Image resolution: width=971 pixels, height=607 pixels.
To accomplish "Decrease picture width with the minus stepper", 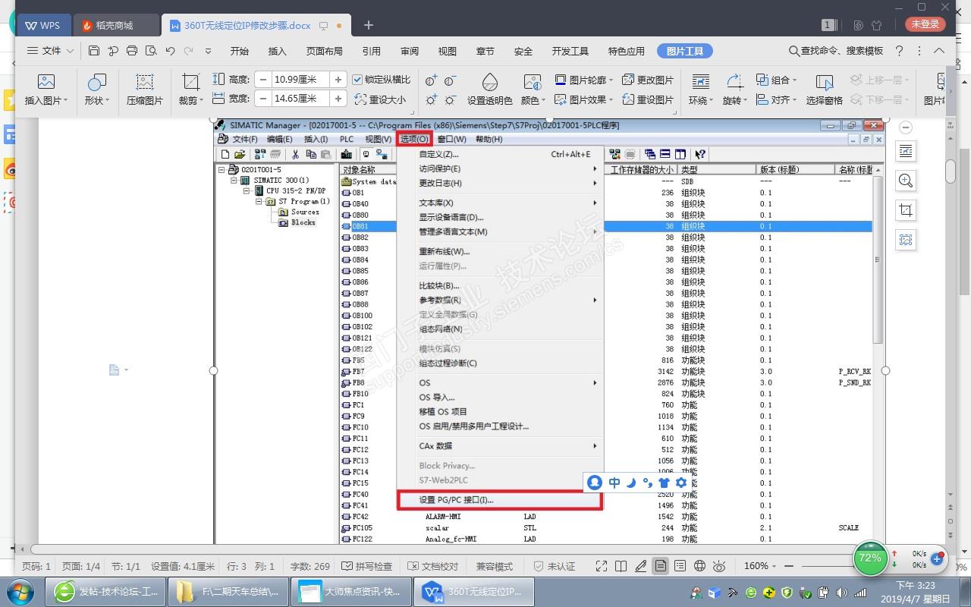I will pos(263,99).
